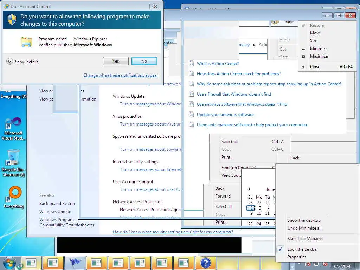Open the blue question-mark Help taskbar button
Viewport: 360px width, 270px height.
coord(205,263)
